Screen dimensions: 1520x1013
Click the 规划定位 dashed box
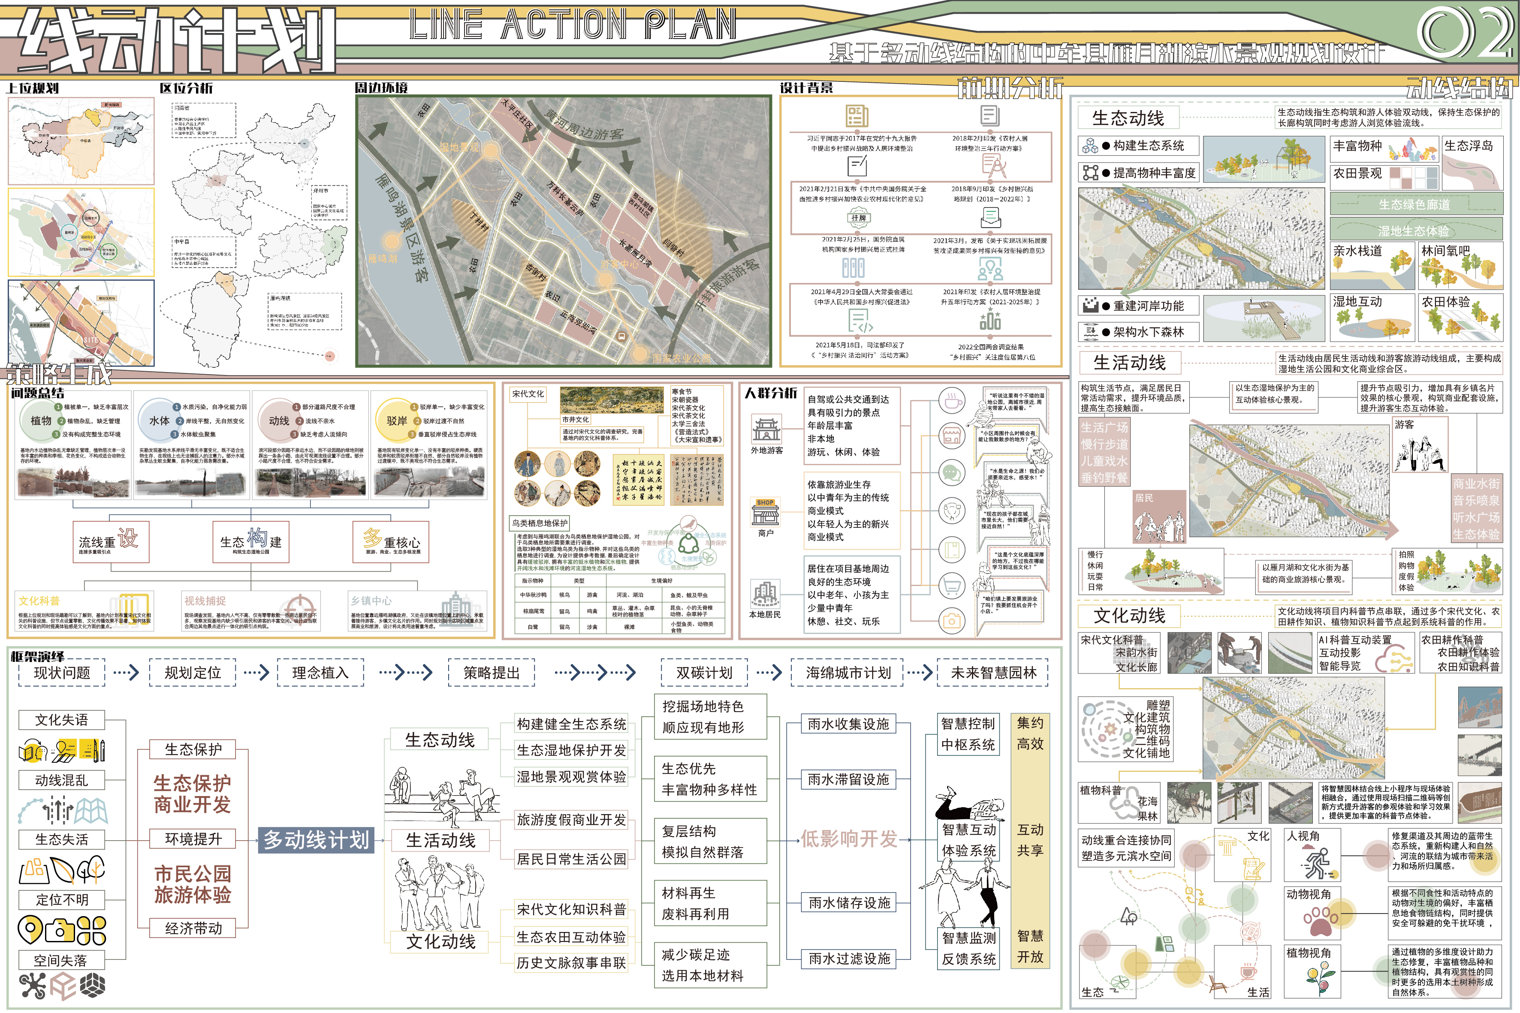[193, 673]
